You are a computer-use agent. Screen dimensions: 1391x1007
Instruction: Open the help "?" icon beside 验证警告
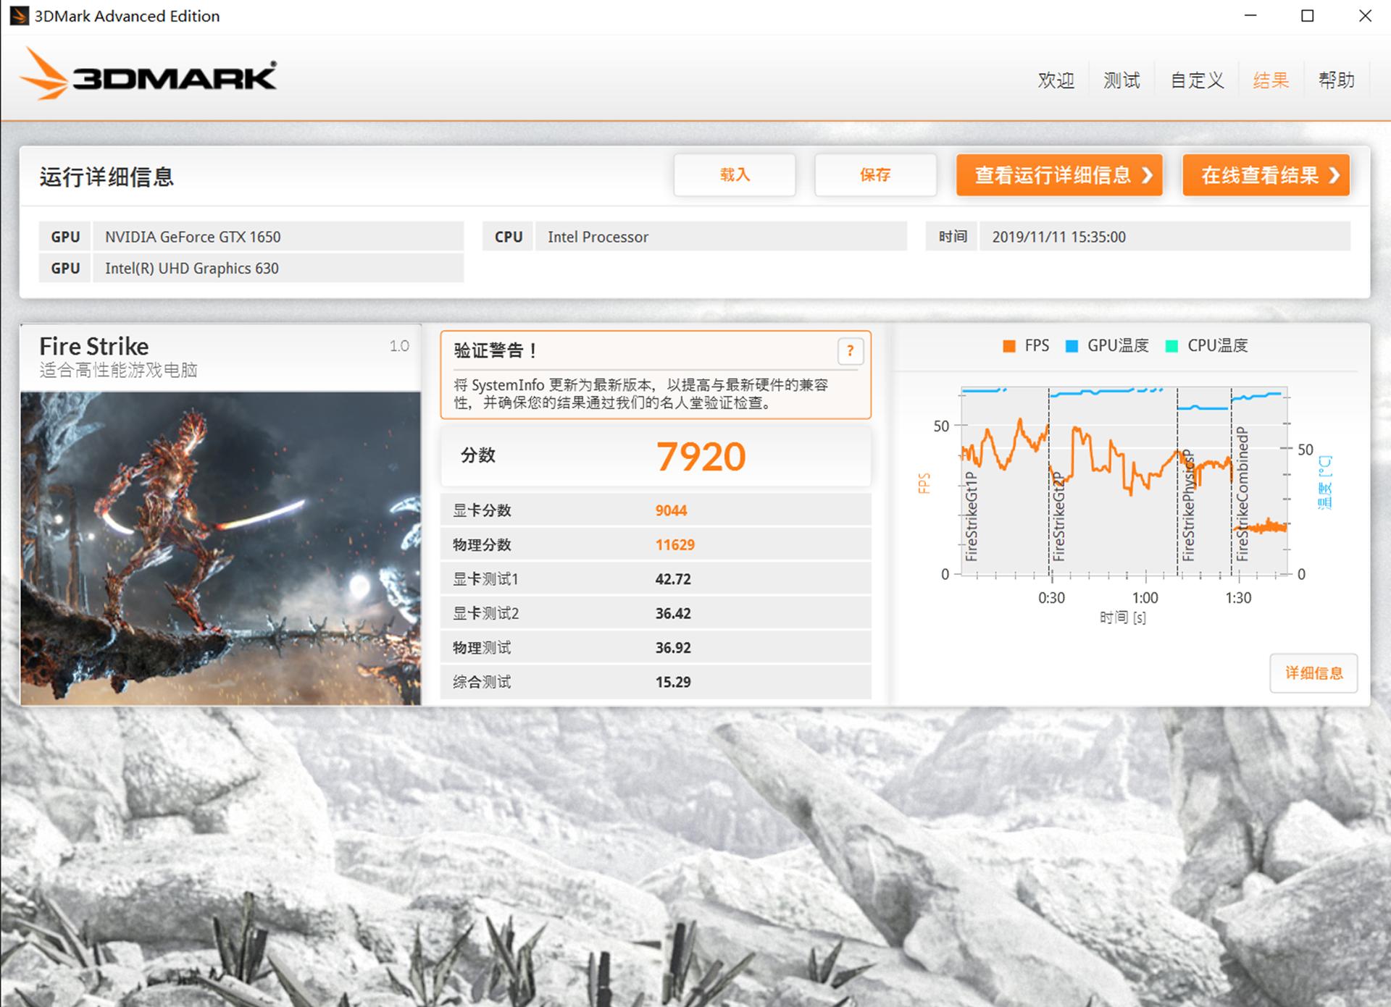pyautogui.click(x=851, y=352)
